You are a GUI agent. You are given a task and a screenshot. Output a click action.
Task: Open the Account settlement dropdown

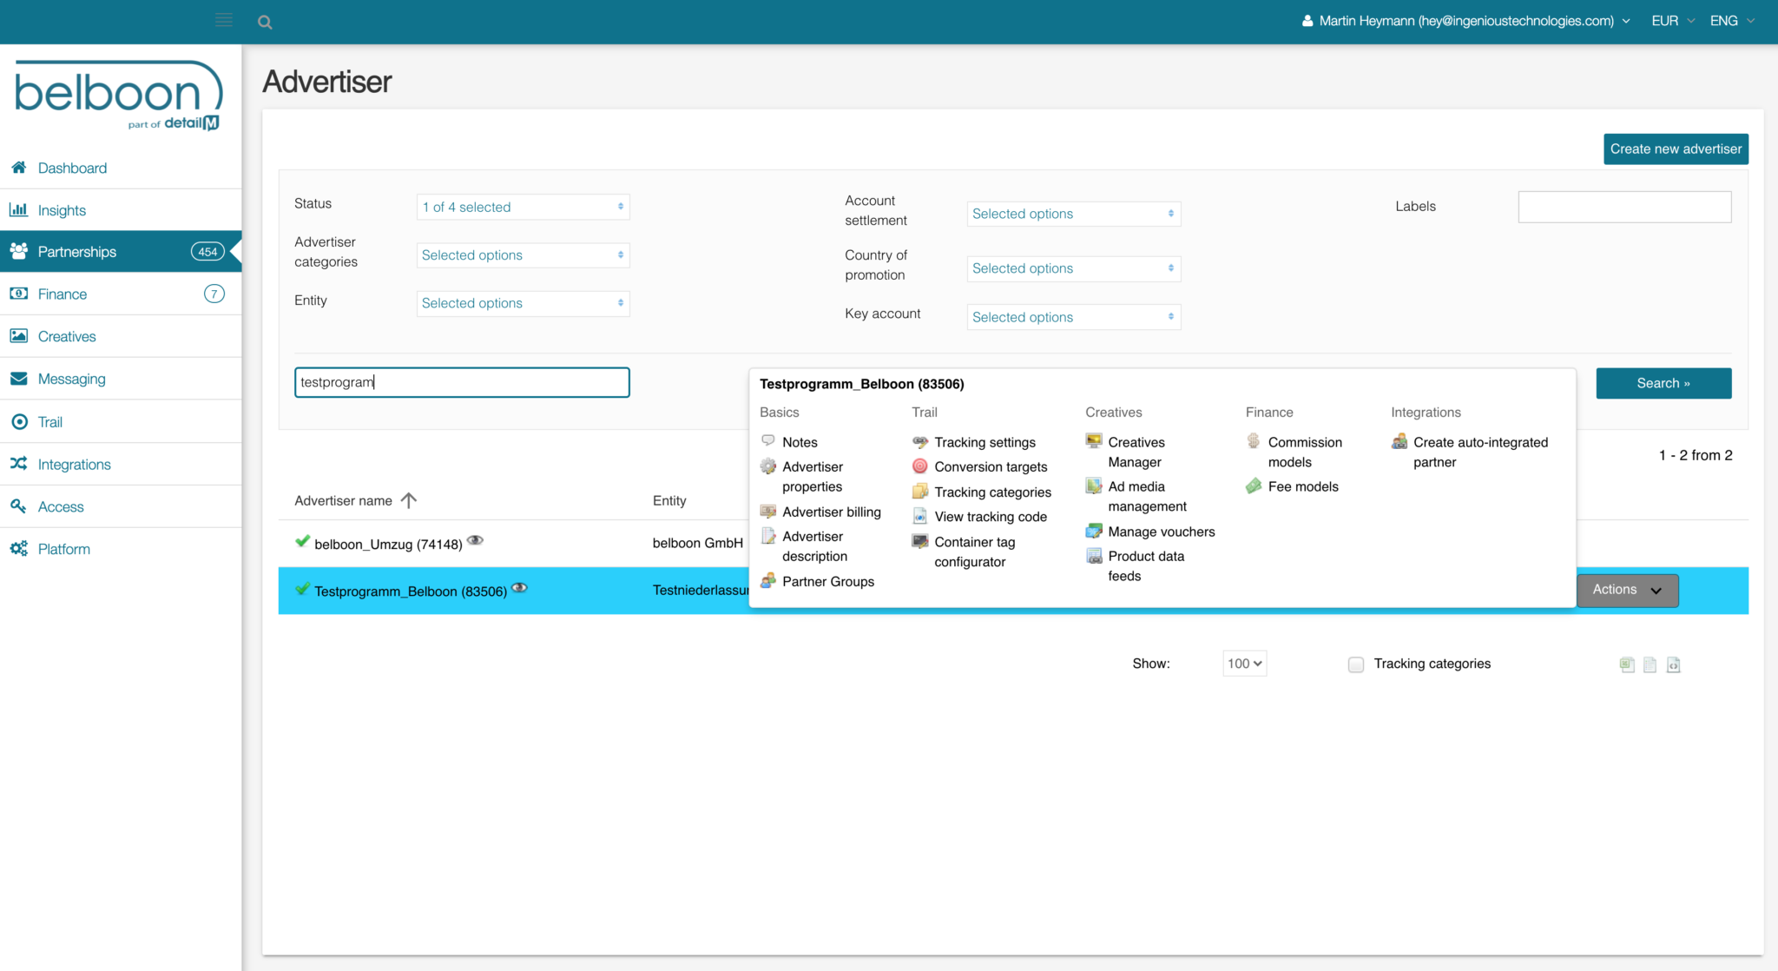[x=1074, y=214]
